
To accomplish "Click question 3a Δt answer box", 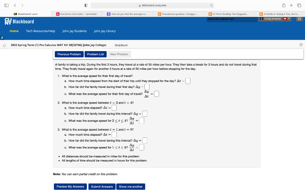I will point(114,134).
